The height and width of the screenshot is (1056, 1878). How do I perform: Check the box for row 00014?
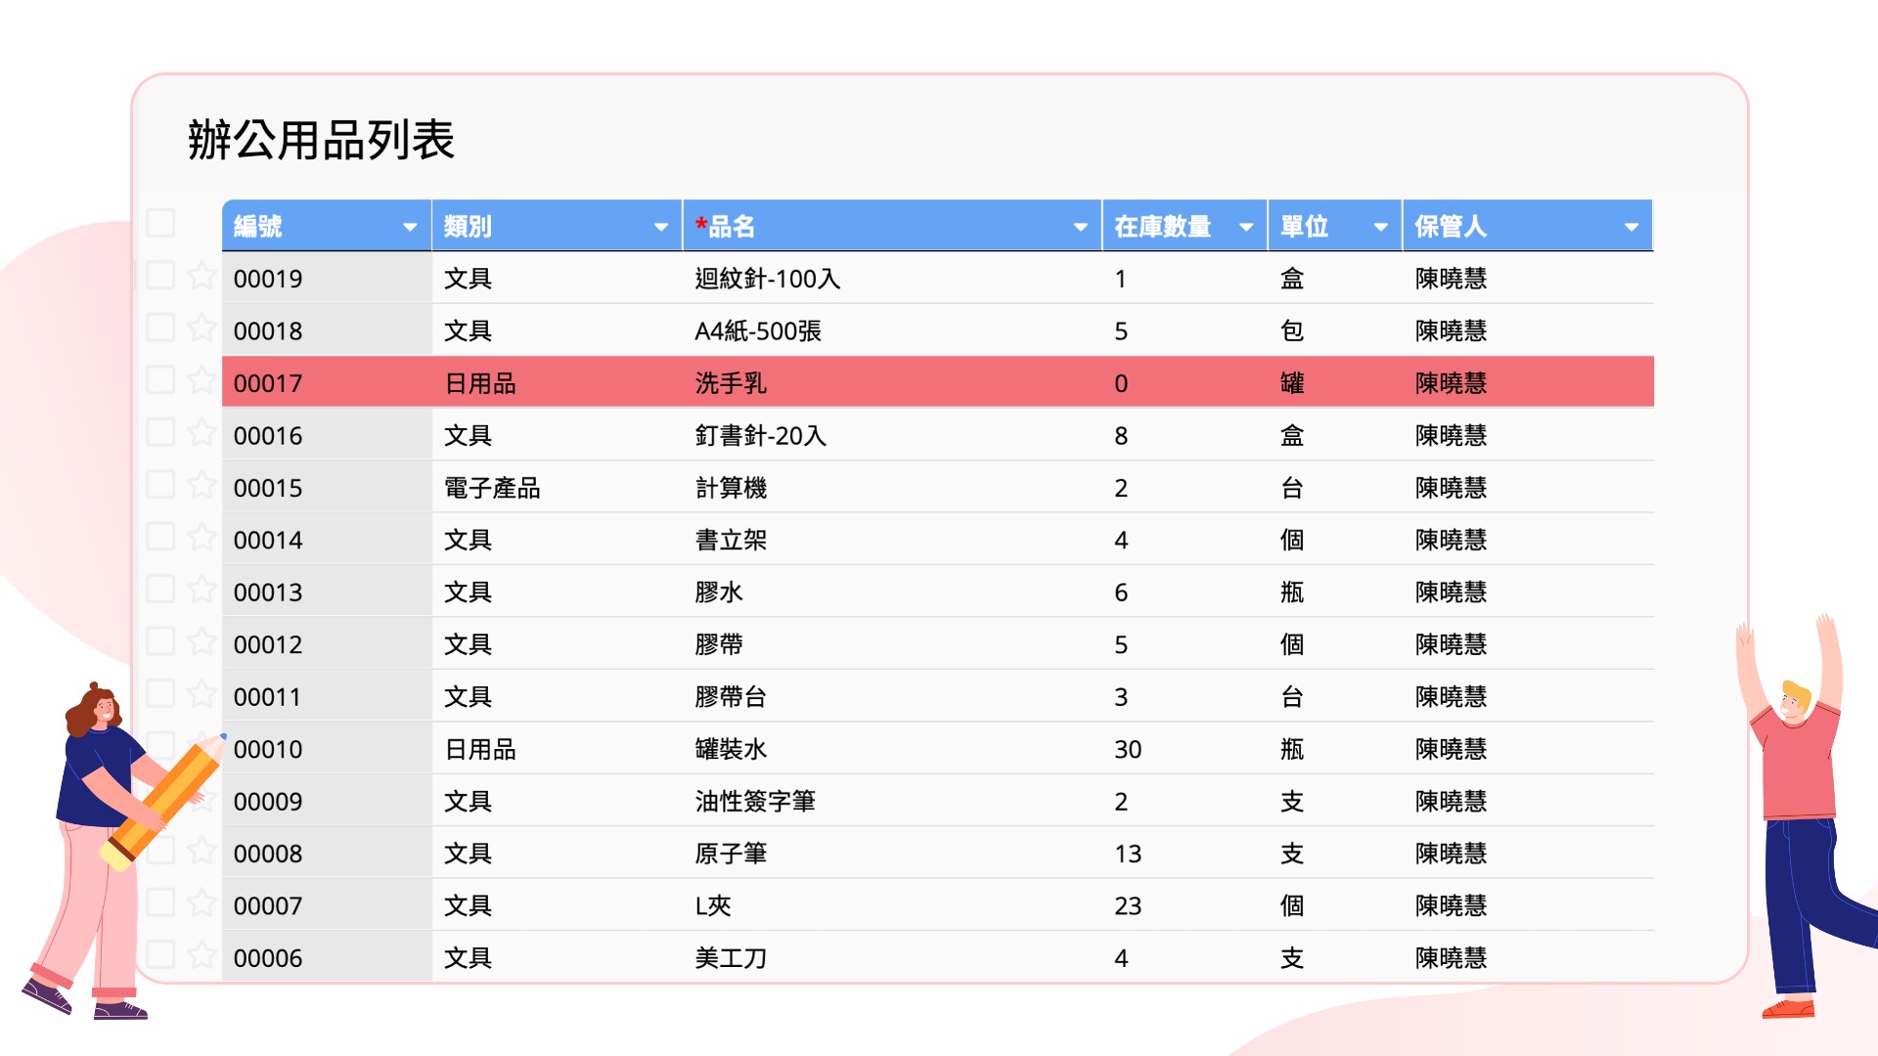(x=160, y=537)
